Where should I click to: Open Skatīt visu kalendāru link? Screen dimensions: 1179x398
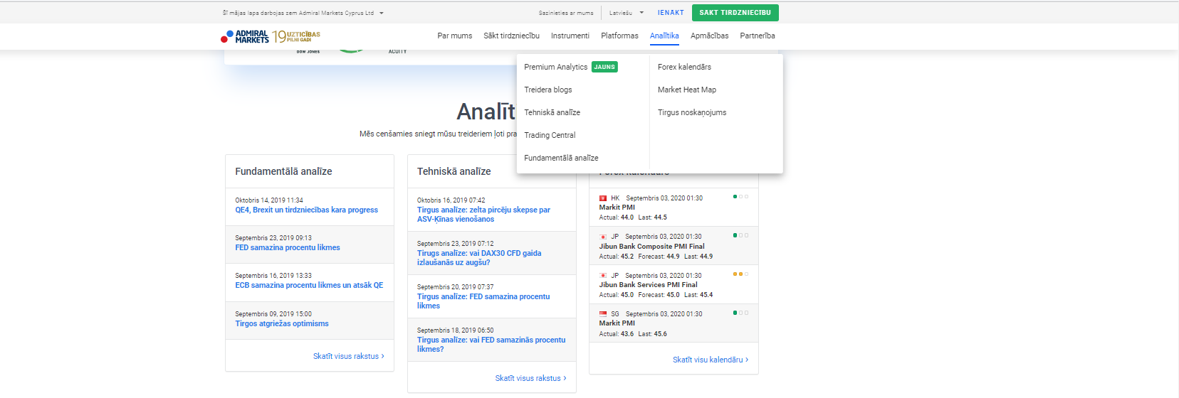click(711, 360)
